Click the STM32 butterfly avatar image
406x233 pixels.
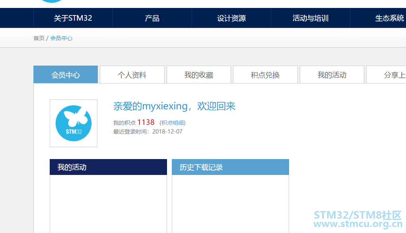coord(74,123)
